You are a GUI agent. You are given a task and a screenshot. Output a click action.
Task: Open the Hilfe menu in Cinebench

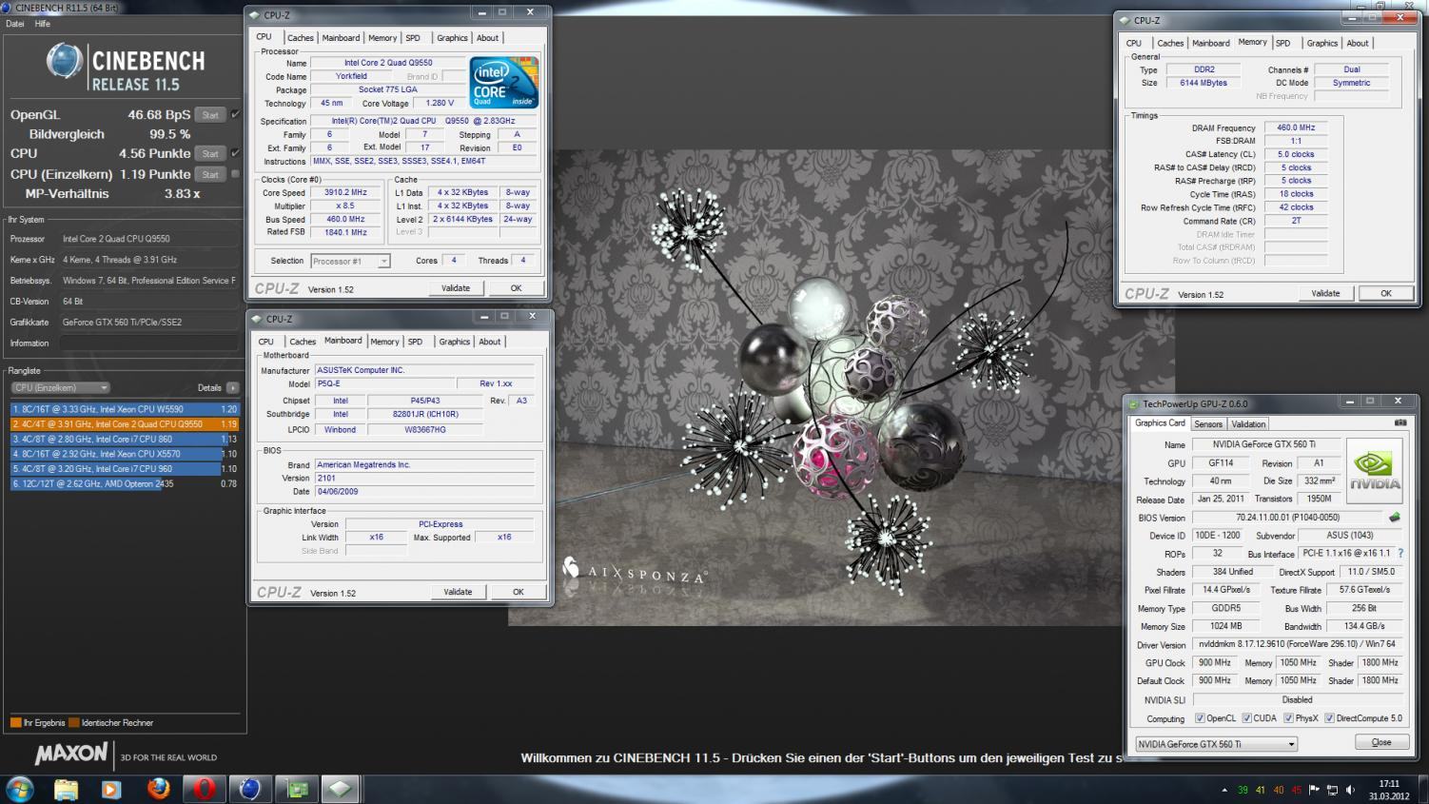coord(43,24)
